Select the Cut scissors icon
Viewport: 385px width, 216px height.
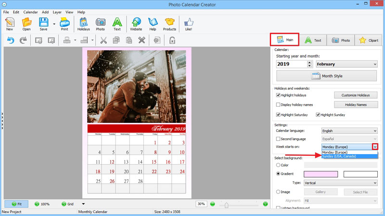tap(103, 40)
